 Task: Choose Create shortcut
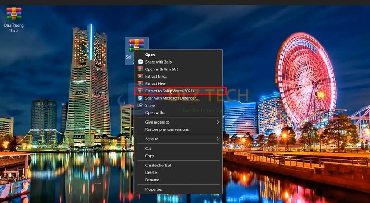(158, 165)
